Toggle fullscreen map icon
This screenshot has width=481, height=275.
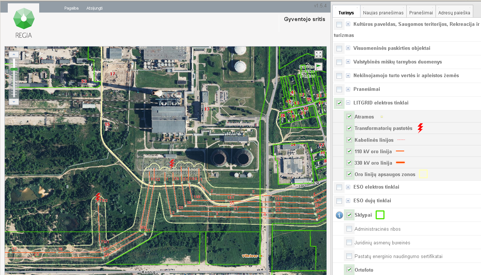point(319,54)
